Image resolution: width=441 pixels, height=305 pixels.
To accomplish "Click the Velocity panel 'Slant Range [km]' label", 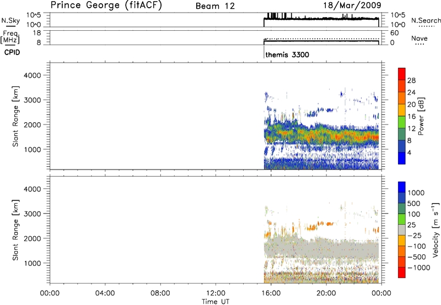I will point(15,230).
